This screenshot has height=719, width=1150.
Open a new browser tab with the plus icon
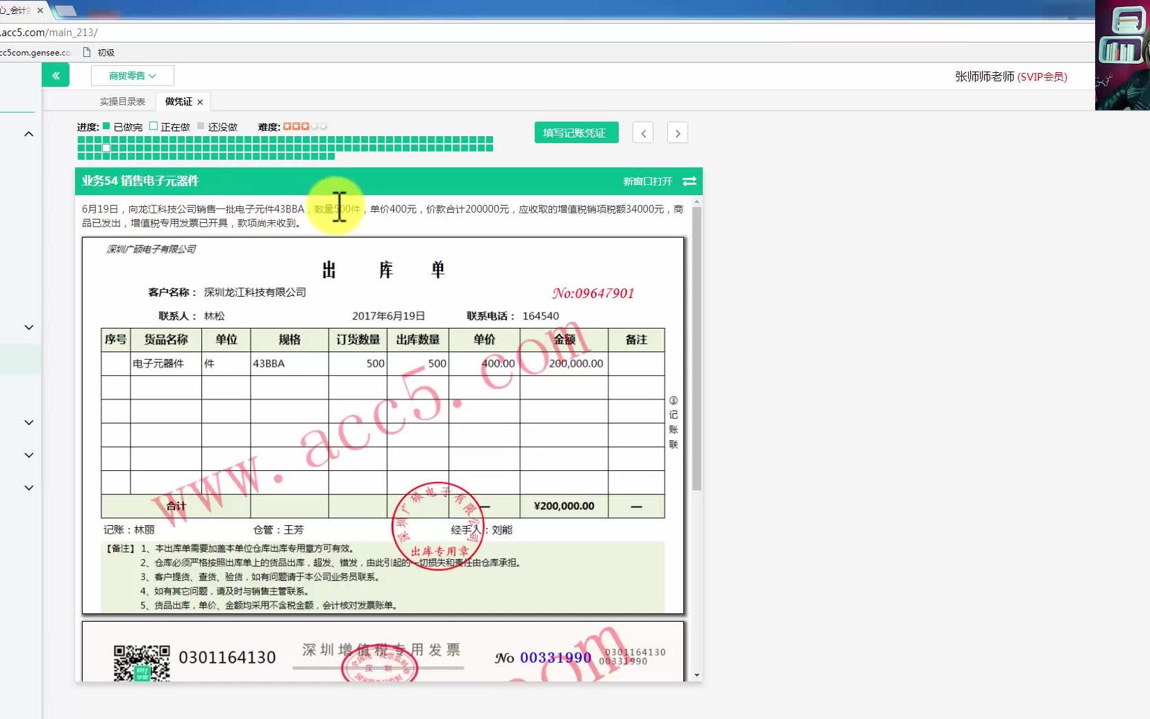pyautogui.click(x=66, y=10)
